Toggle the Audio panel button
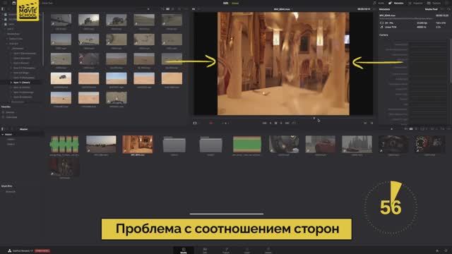 click(x=379, y=3)
